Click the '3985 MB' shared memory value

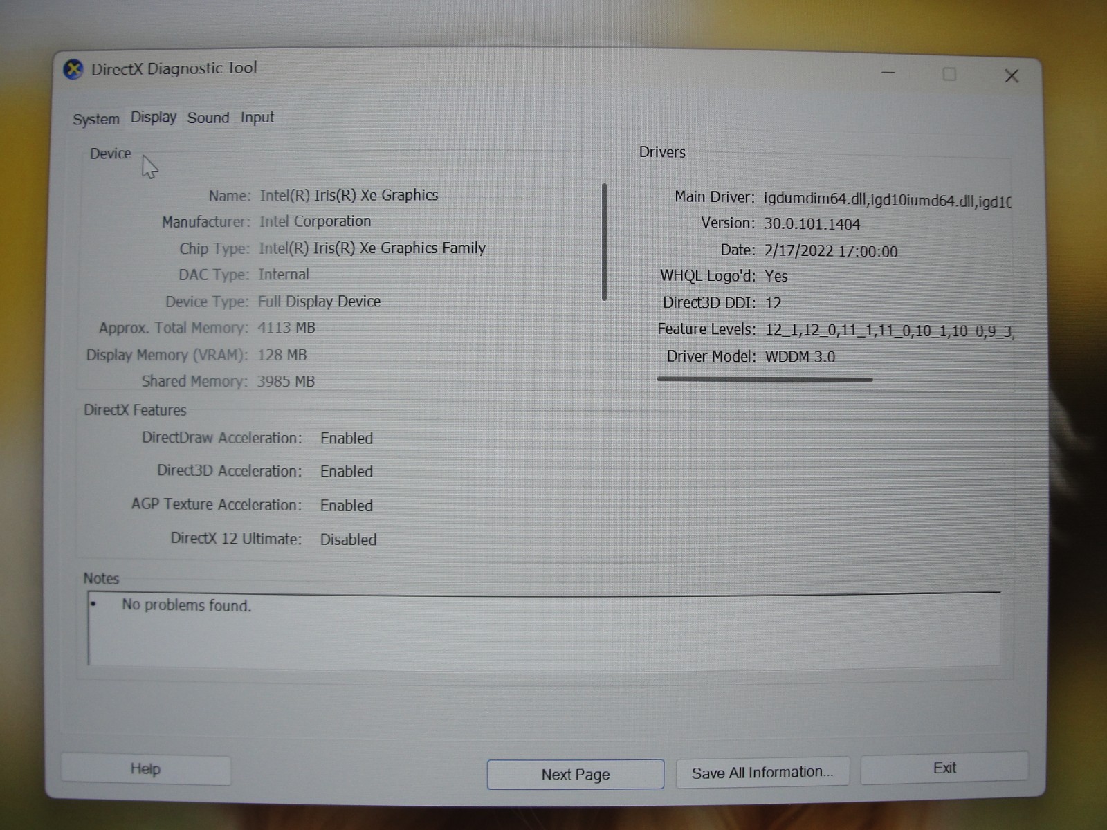coord(286,381)
